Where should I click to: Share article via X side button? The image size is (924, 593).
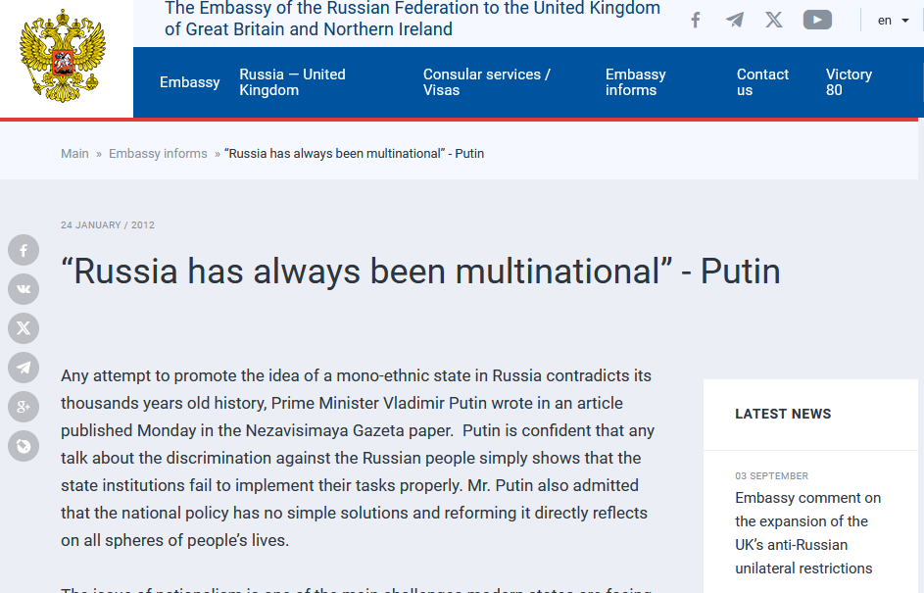[24, 328]
